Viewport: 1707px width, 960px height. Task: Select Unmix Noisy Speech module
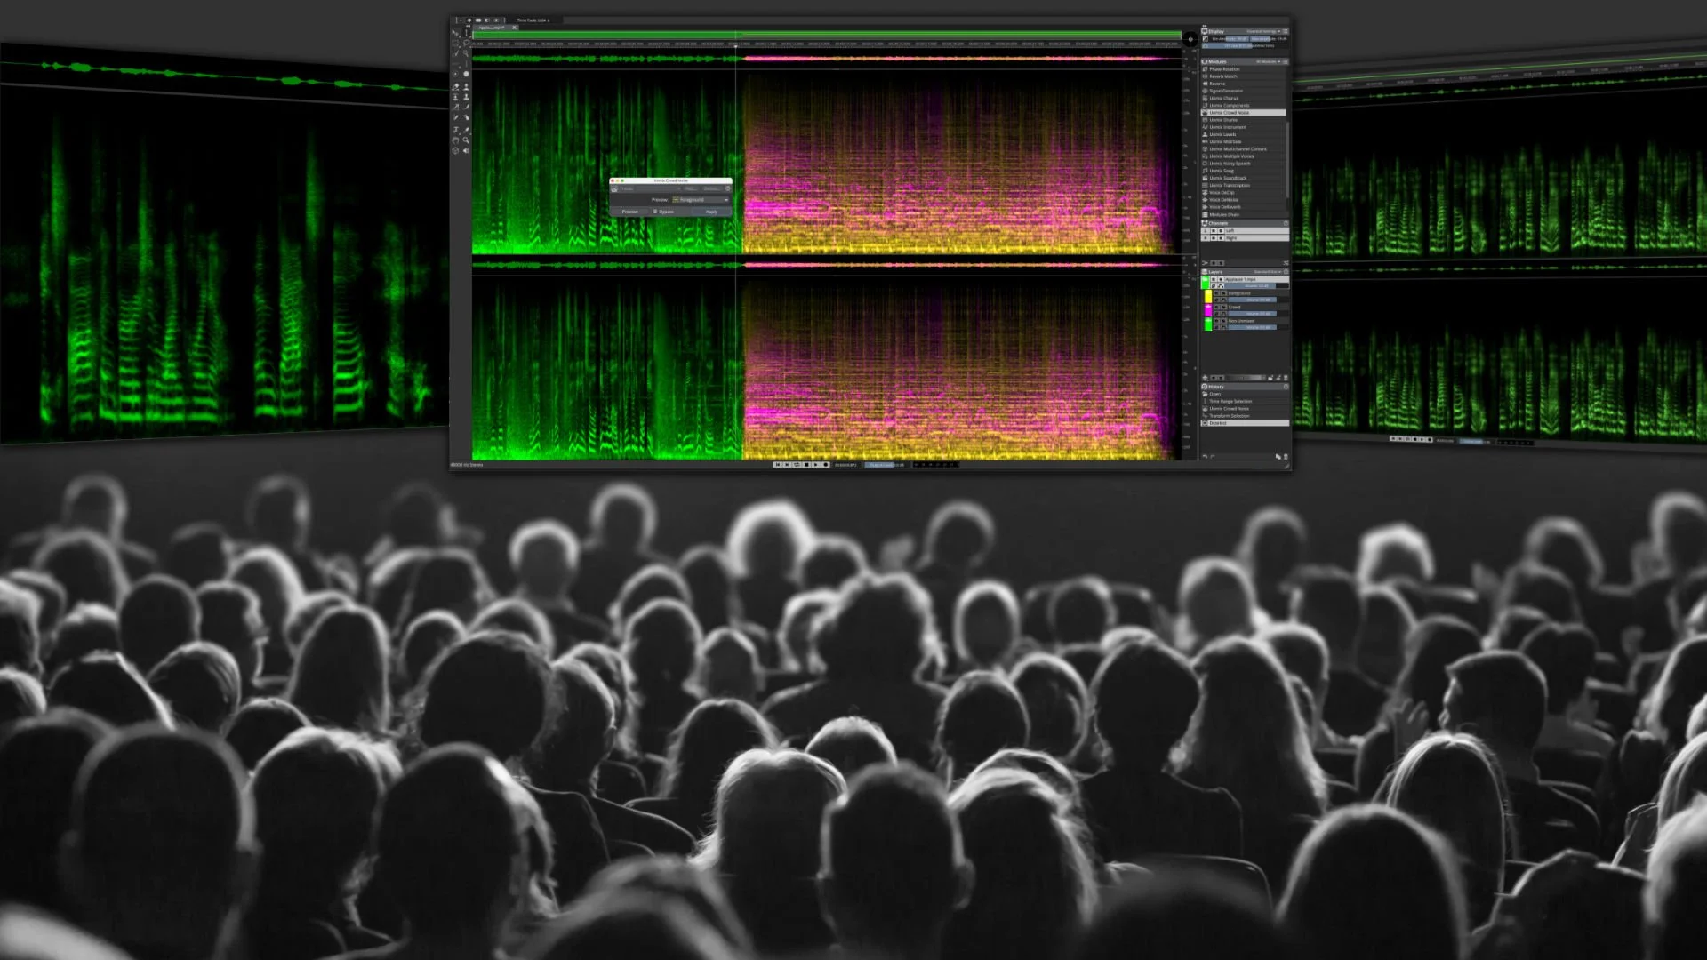pos(1230,164)
